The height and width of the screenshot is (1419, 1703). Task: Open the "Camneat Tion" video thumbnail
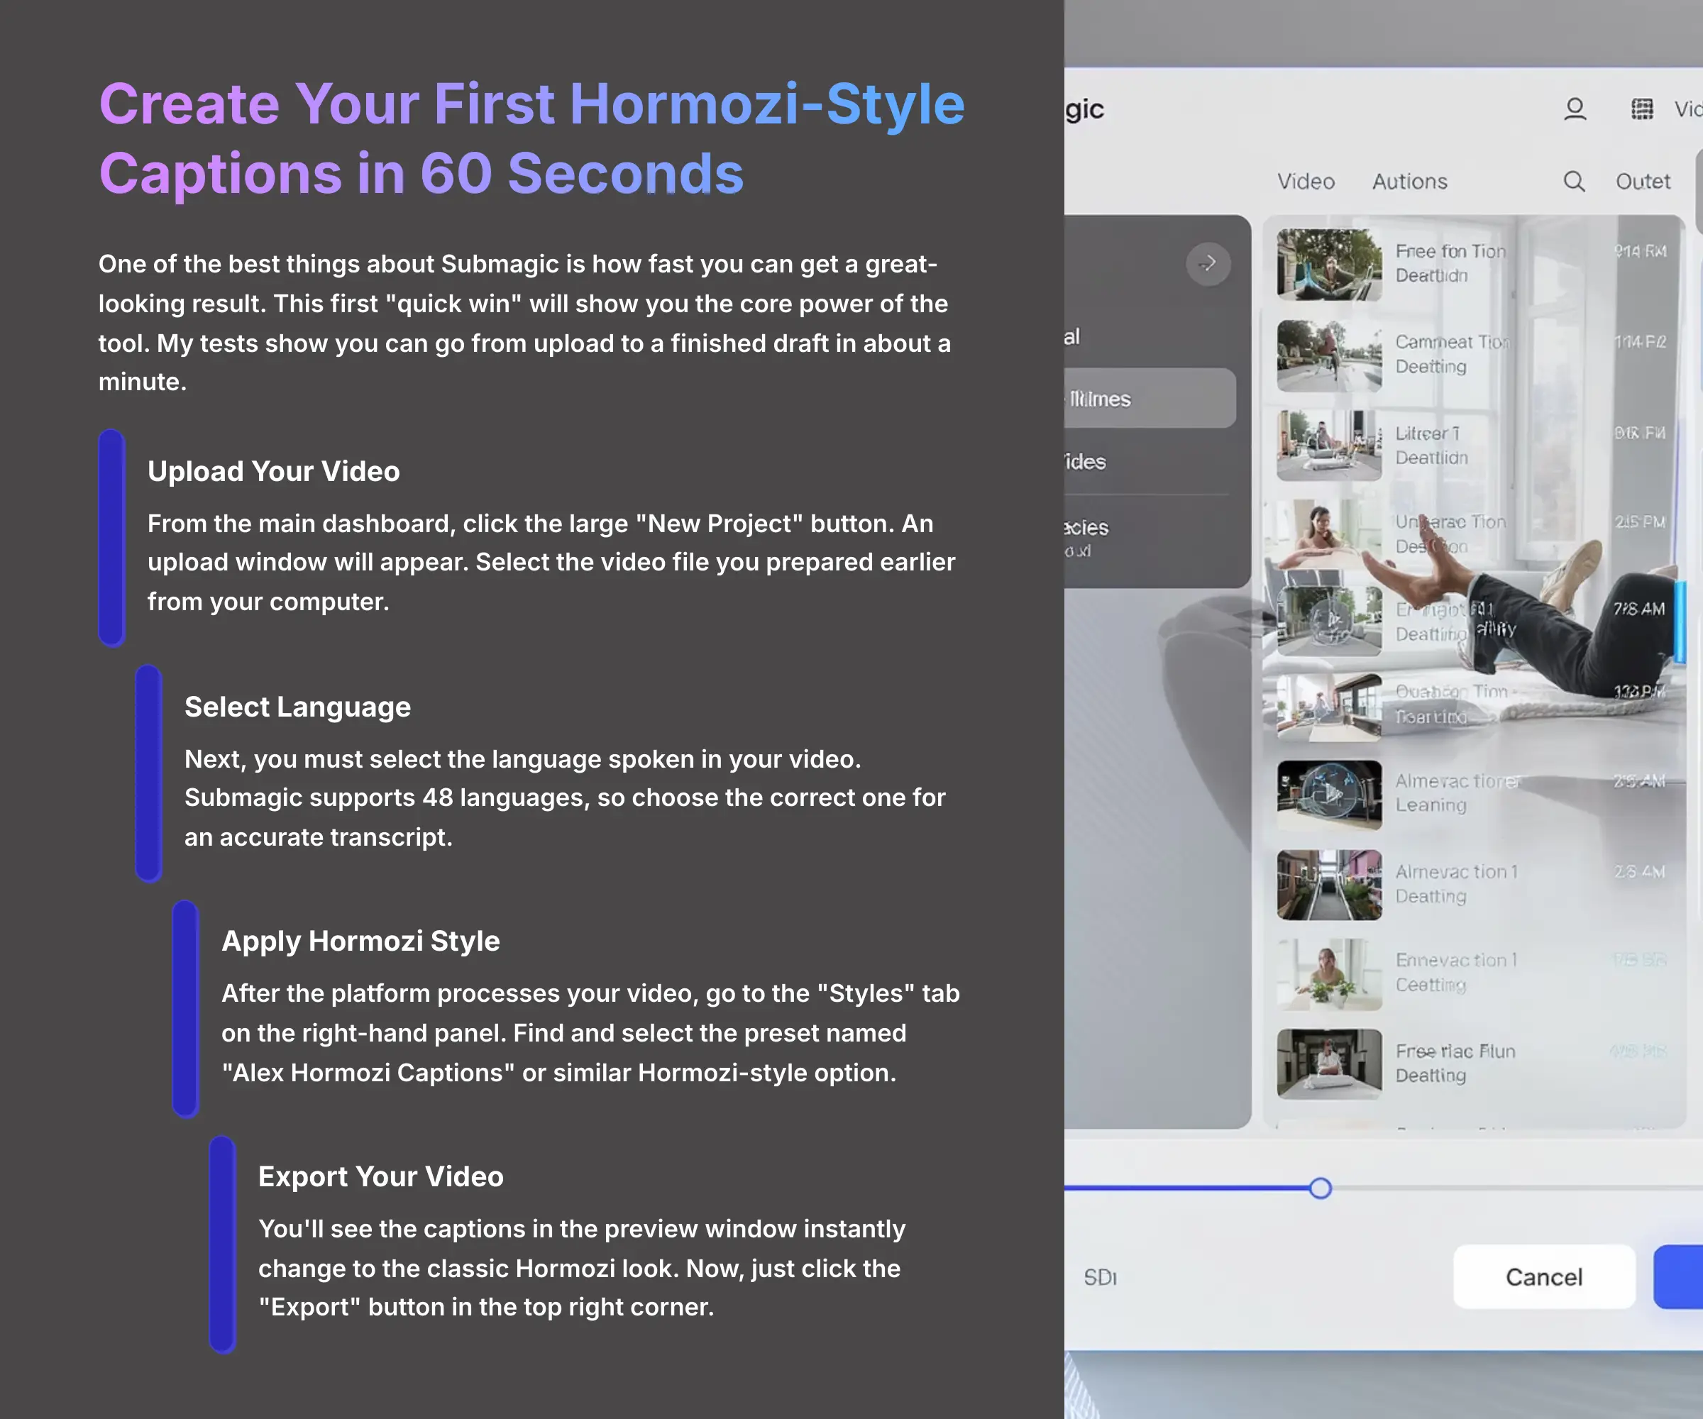click(1329, 355)
